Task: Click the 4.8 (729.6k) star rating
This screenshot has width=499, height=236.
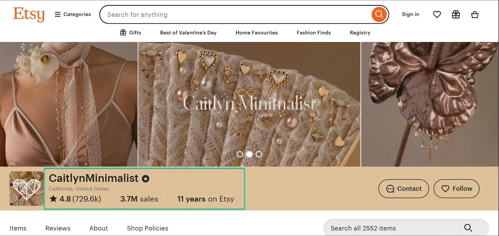Action: (75, 199)
